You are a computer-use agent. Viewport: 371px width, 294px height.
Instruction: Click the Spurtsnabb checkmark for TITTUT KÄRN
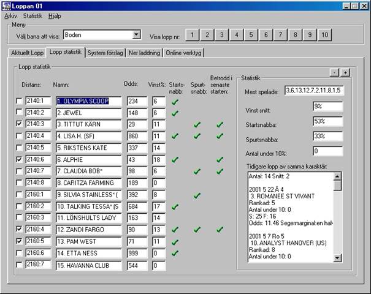tap(197, 124)
